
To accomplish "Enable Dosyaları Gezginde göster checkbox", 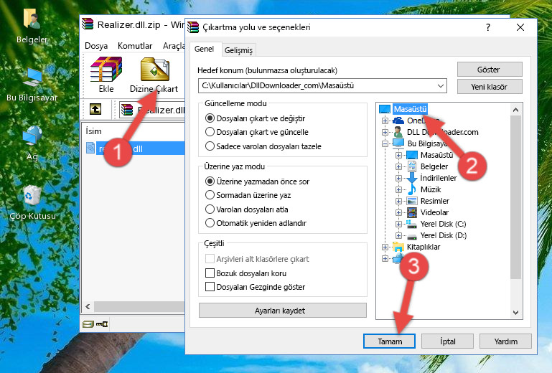I will tap(210, 287).
